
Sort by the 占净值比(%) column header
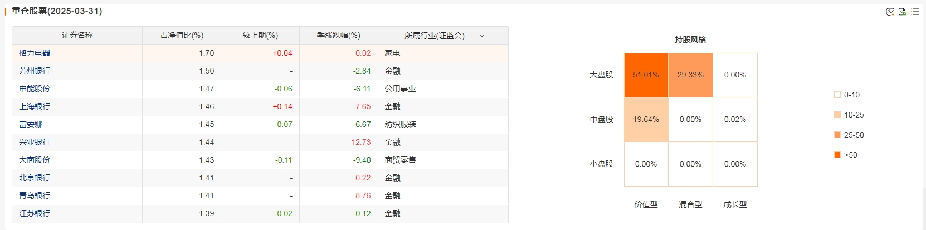pos(182,35)
